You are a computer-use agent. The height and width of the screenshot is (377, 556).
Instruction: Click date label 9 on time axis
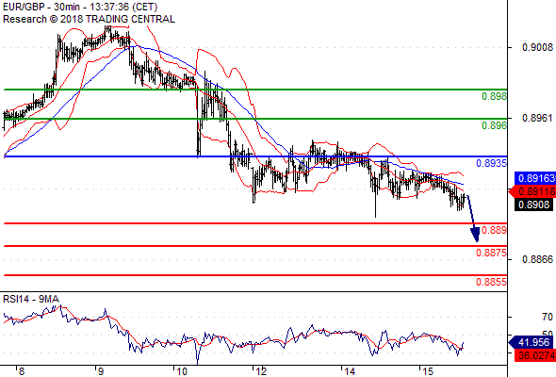[x=101, y=371]
